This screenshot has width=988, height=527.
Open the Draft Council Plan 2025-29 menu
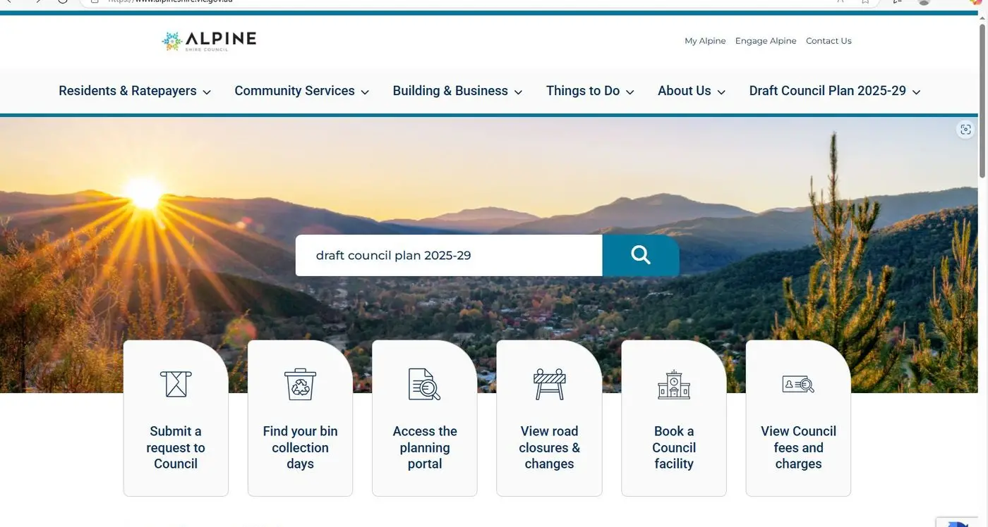[x=827, y=91]
